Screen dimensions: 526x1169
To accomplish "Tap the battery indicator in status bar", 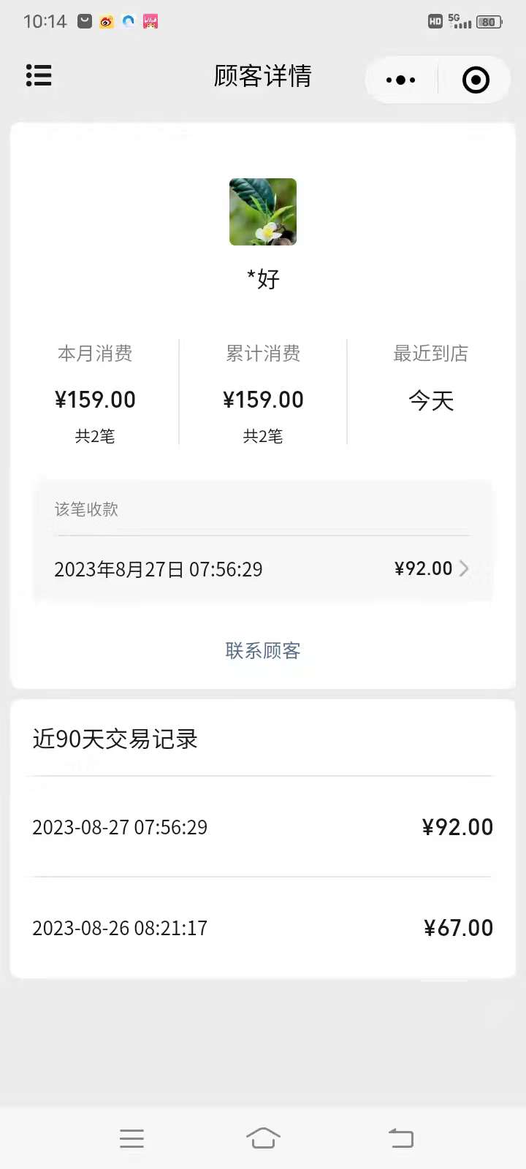I will [489, 22].
